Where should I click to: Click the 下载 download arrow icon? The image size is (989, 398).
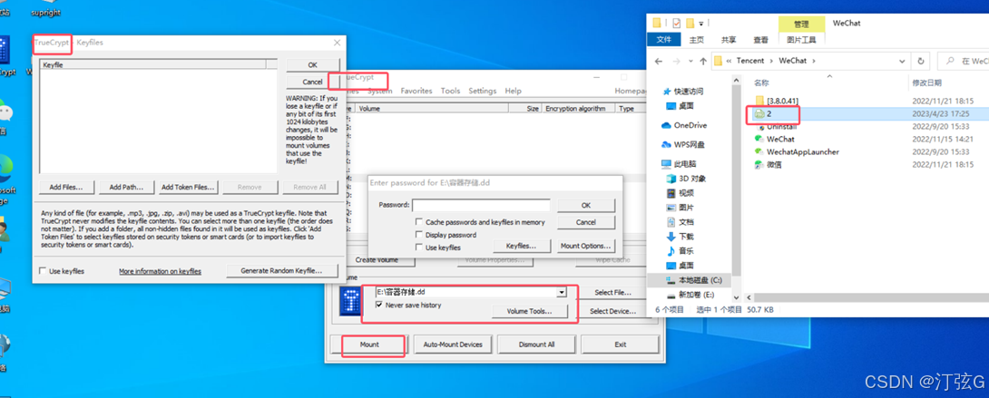pos(671,236)
